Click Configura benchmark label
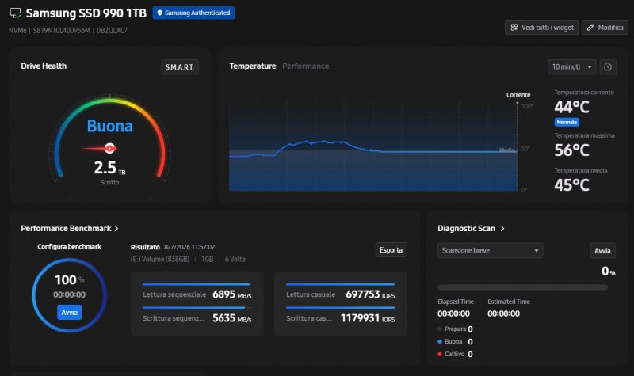This screenshot has width=634, height=376. 69,246
